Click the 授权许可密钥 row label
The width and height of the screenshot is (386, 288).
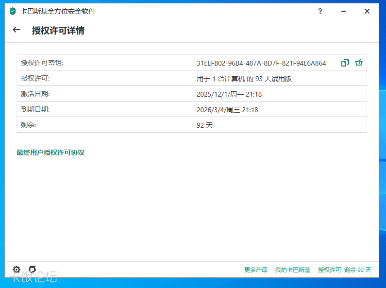(42, 63)
